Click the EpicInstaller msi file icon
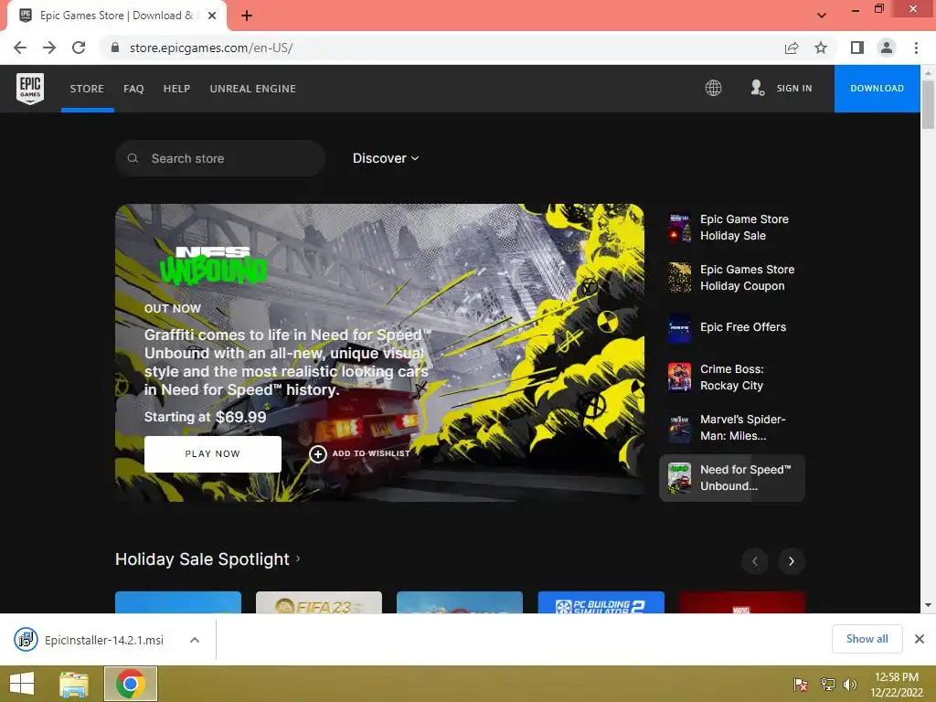This screenshot has width=936, height=702. pyautogui.click(x=26, y=640)
